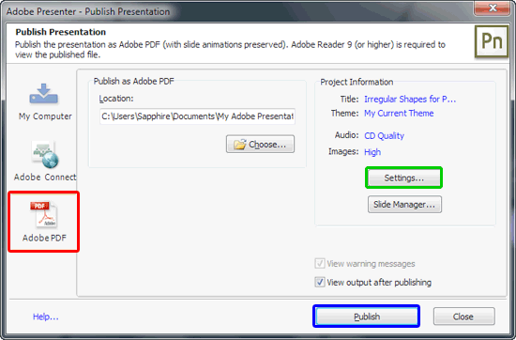Click the Project Information group label

[x=357, y=82]
